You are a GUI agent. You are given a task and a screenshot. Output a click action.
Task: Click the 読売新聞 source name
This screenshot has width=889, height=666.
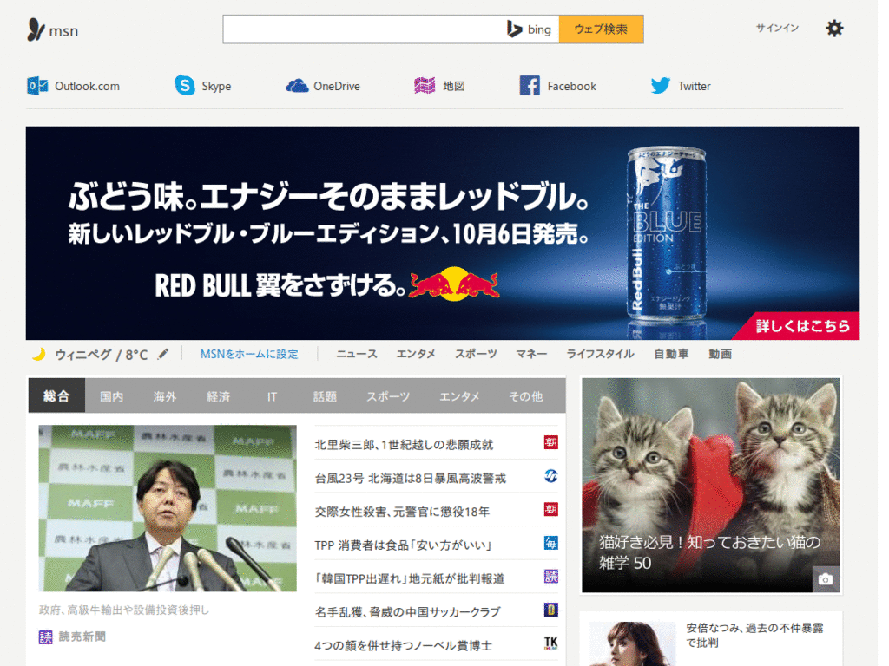(x=82, y=637)
